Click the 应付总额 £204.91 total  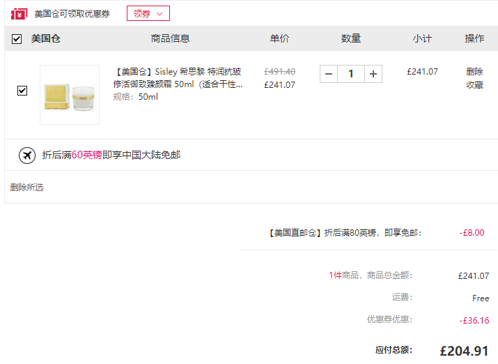click(x=464, y=351)
